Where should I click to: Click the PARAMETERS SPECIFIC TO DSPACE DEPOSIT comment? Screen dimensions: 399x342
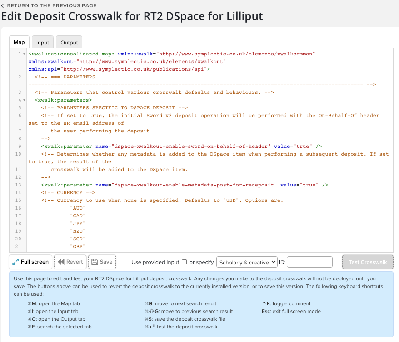tap(115, 107)
